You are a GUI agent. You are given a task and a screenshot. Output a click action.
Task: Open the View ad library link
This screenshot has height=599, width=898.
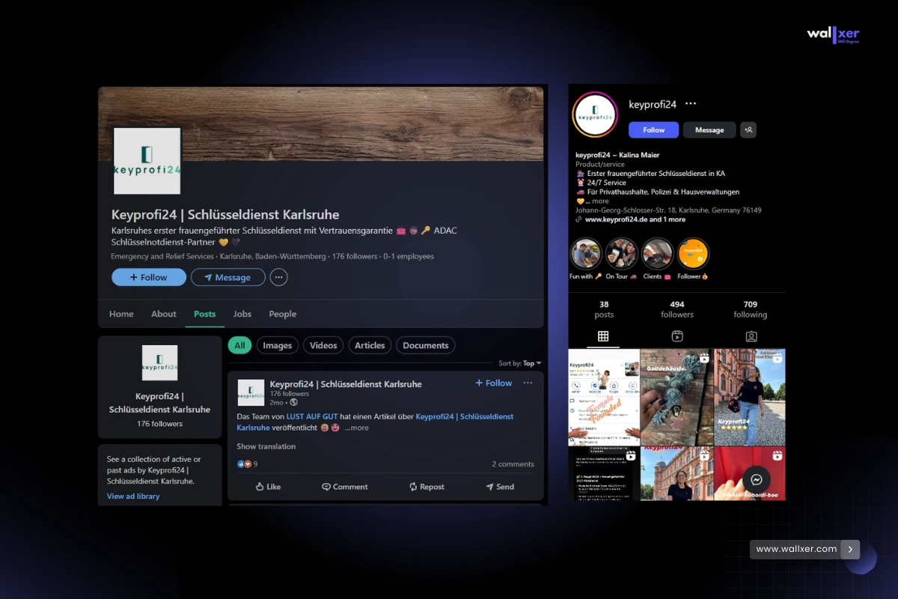[x=133, y=496]
